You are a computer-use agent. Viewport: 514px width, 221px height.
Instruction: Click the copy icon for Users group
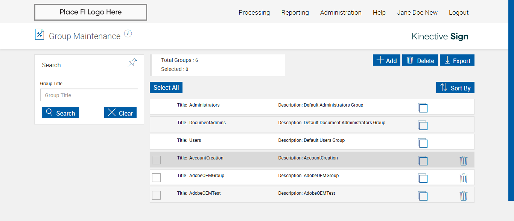tap(423, 143)
